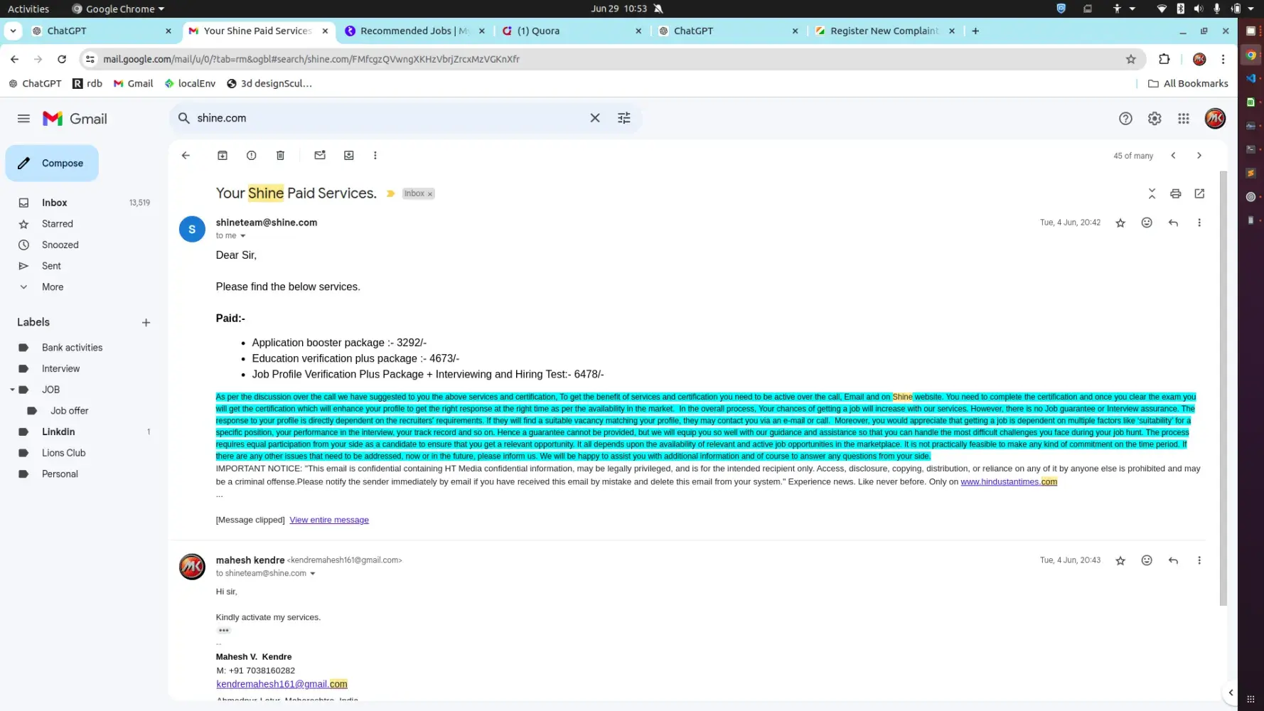
Task: Star the shineteam email from 20:42
Action: [x=1120, y=223]
